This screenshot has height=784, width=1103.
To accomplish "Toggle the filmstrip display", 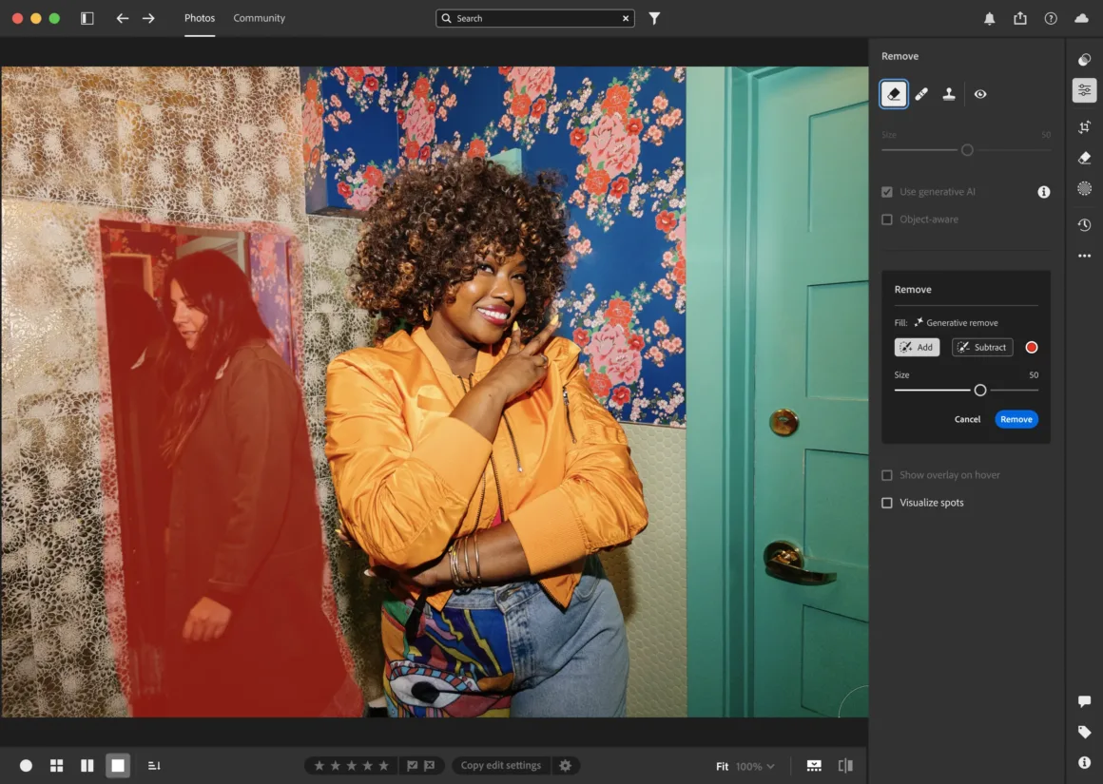I will point(814,766).
